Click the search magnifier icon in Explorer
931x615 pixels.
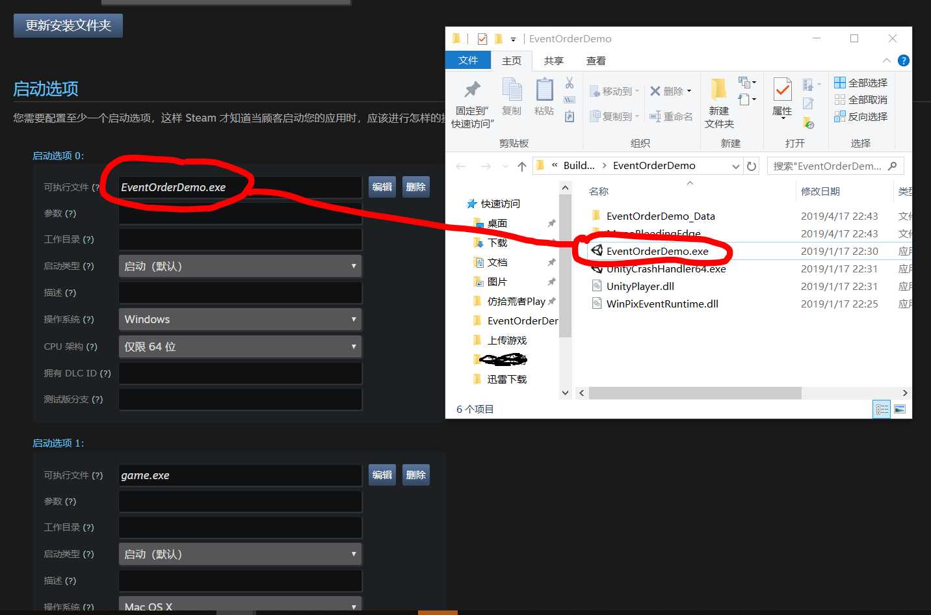pos(892,166)
